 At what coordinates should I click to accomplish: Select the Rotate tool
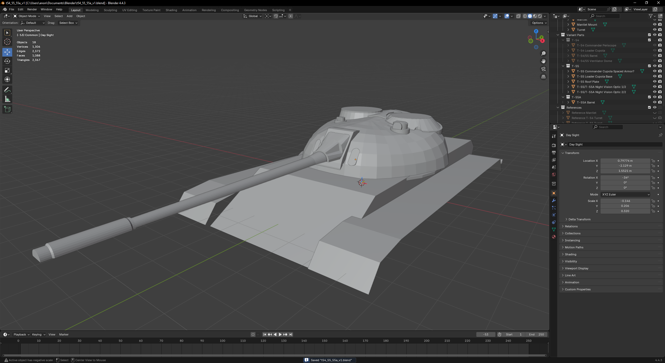(7, 61)
